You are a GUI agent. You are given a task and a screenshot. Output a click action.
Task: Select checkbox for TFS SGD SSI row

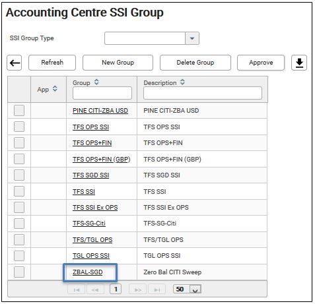coord(19,175)
